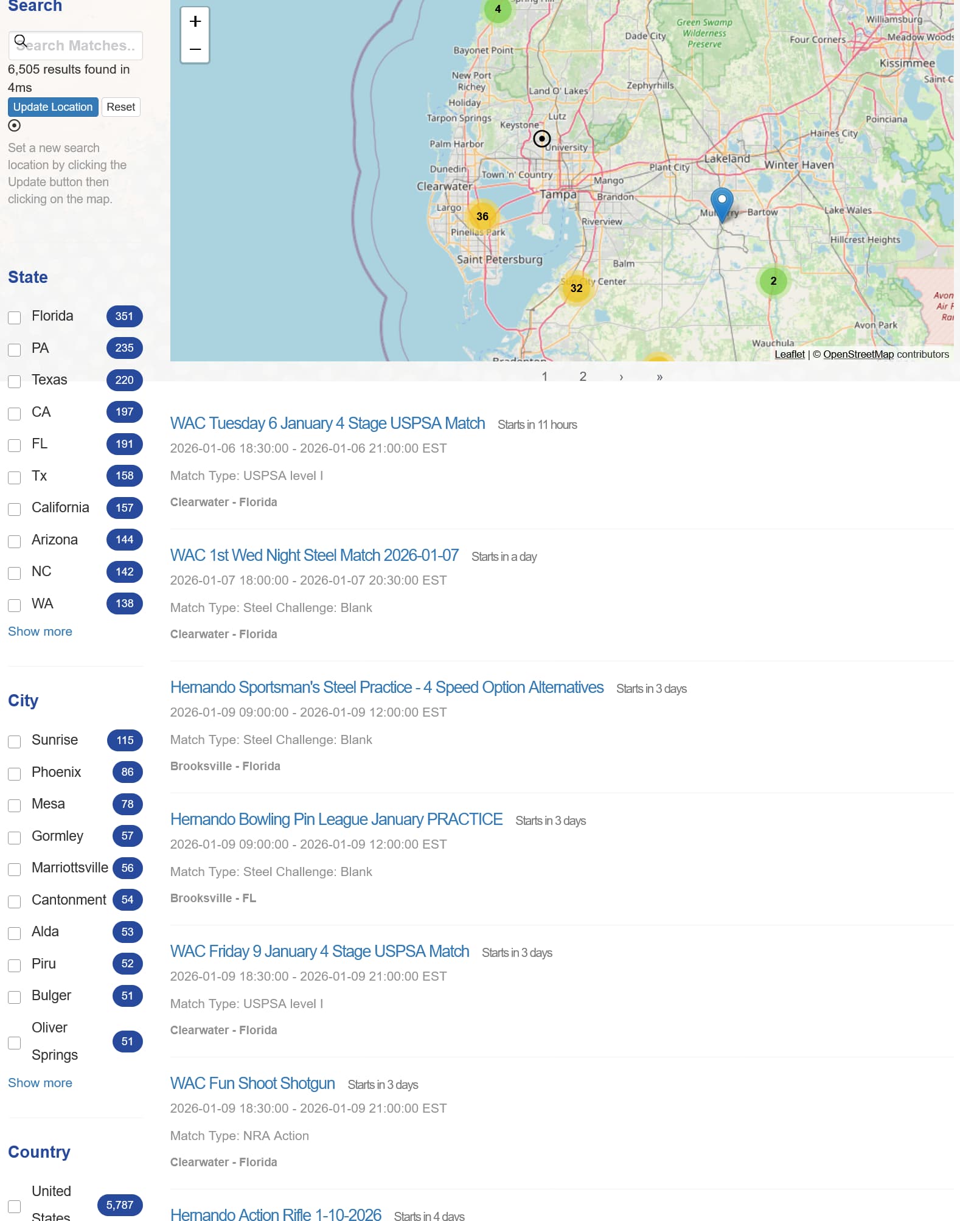Click the green cluster marker labeled 4
Viewport: 960px width, 1221px height.
click(x=498, y=10)
